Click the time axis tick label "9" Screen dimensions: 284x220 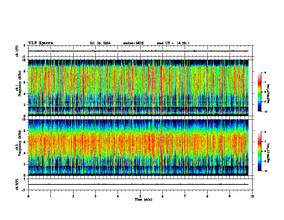[229, 196]
